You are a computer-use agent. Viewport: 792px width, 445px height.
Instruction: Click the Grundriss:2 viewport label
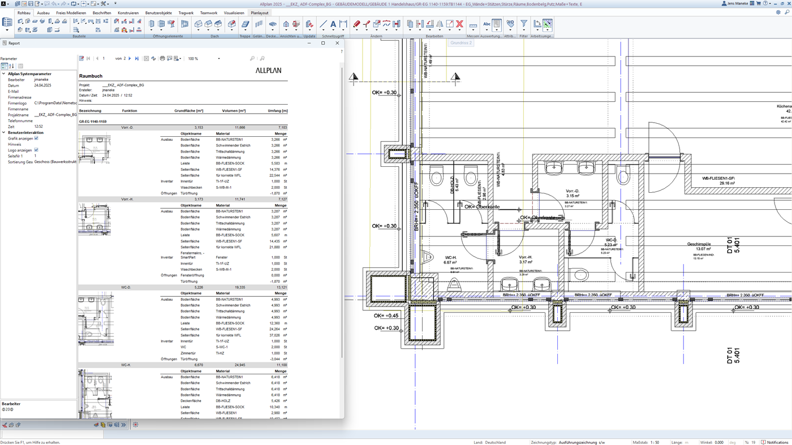click(x=461, y=42)
